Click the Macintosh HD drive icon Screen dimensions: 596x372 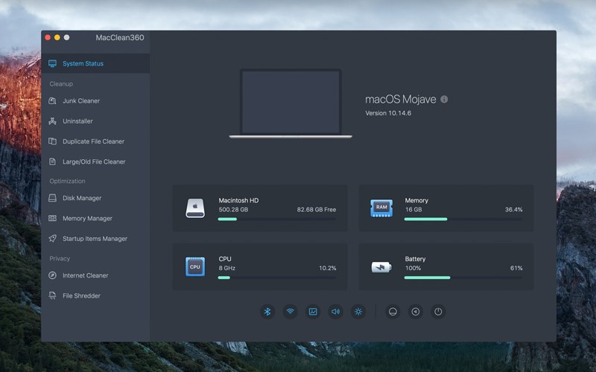(195, 208)
